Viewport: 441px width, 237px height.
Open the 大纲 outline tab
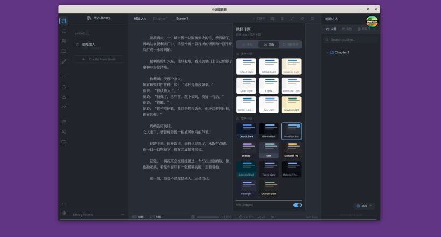pyautogui.click(x=331, y=29)
